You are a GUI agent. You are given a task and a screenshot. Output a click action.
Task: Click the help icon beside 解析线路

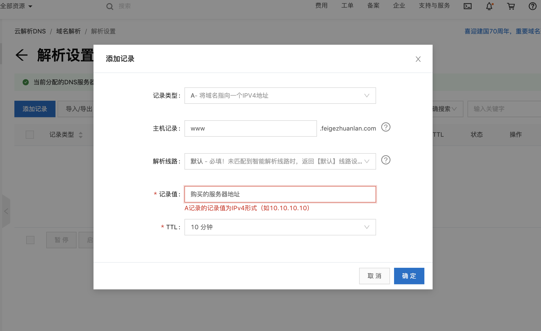386,160
